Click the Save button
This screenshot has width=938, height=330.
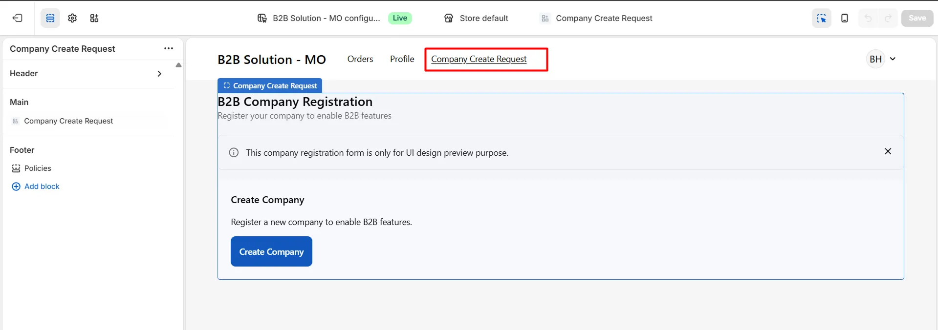click(917, 18)
